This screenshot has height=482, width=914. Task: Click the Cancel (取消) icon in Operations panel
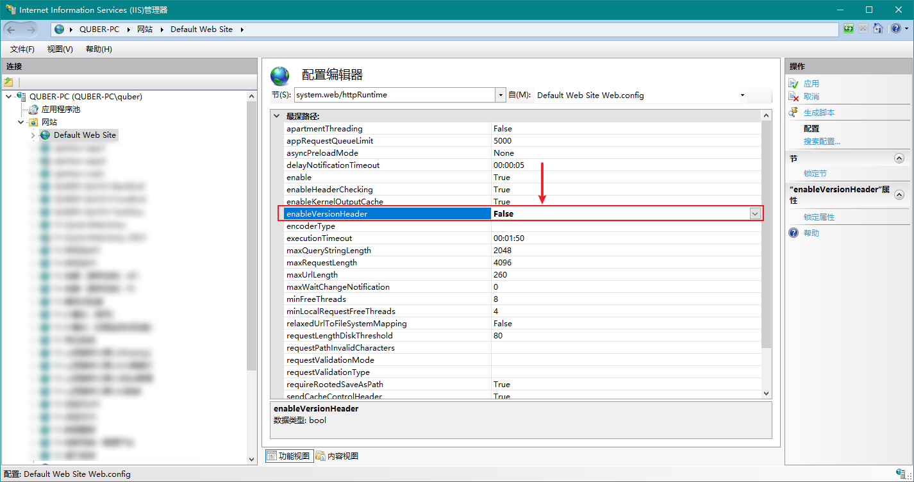793,97
